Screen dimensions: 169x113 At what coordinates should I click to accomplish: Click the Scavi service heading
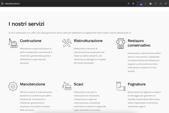click(x=78, y=84)
